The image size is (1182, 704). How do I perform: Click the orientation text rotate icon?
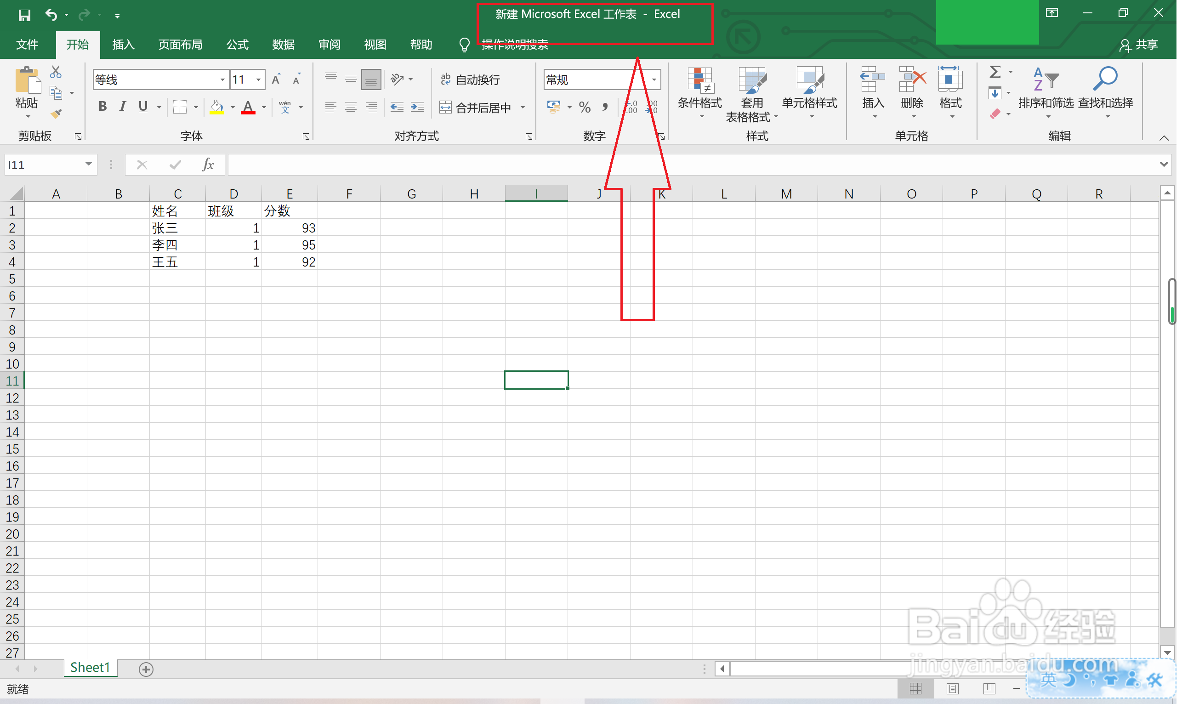[x=398, y=79]
